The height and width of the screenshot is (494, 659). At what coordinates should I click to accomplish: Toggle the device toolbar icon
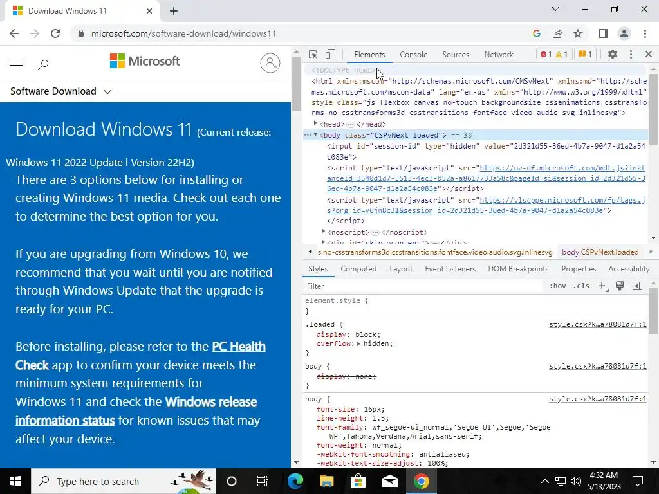click(x=330, y=54)
